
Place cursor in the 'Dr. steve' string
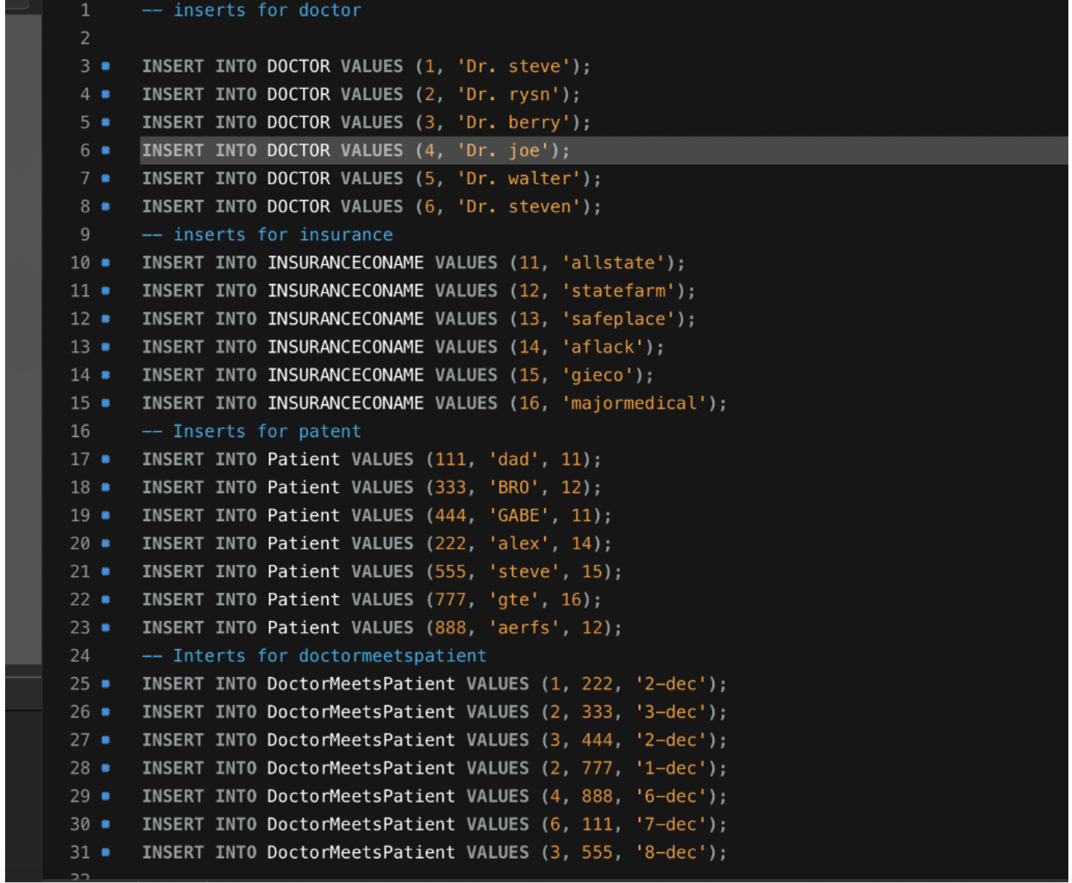513,66
